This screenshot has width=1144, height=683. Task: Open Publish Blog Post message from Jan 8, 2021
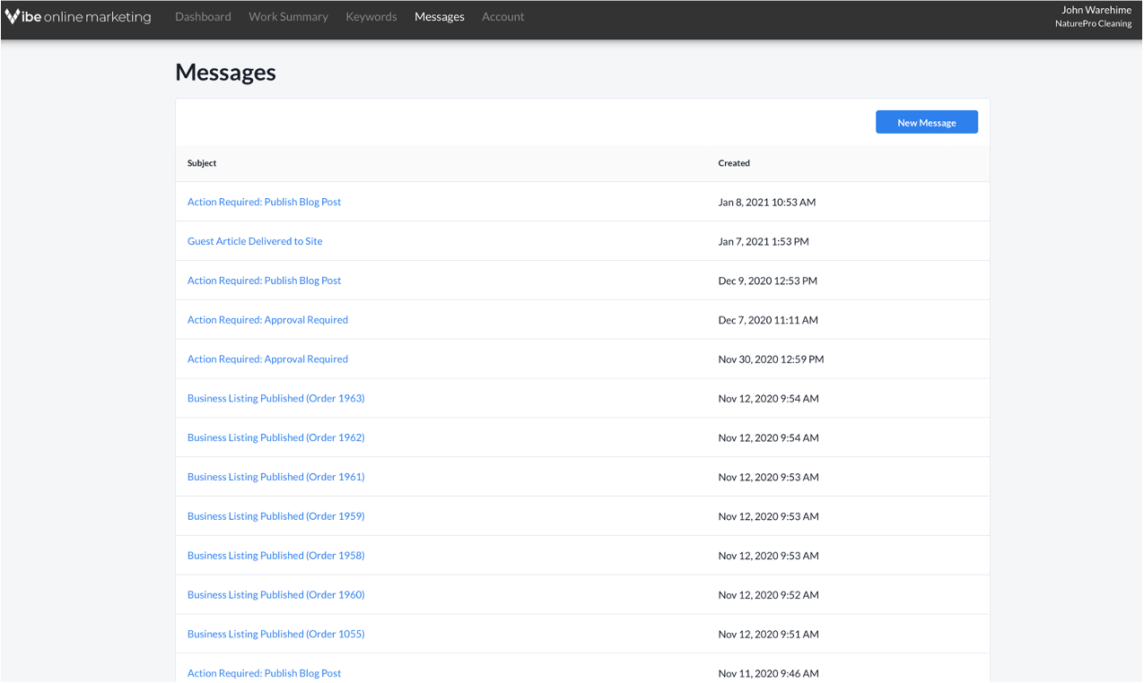[x=264, y=202]
